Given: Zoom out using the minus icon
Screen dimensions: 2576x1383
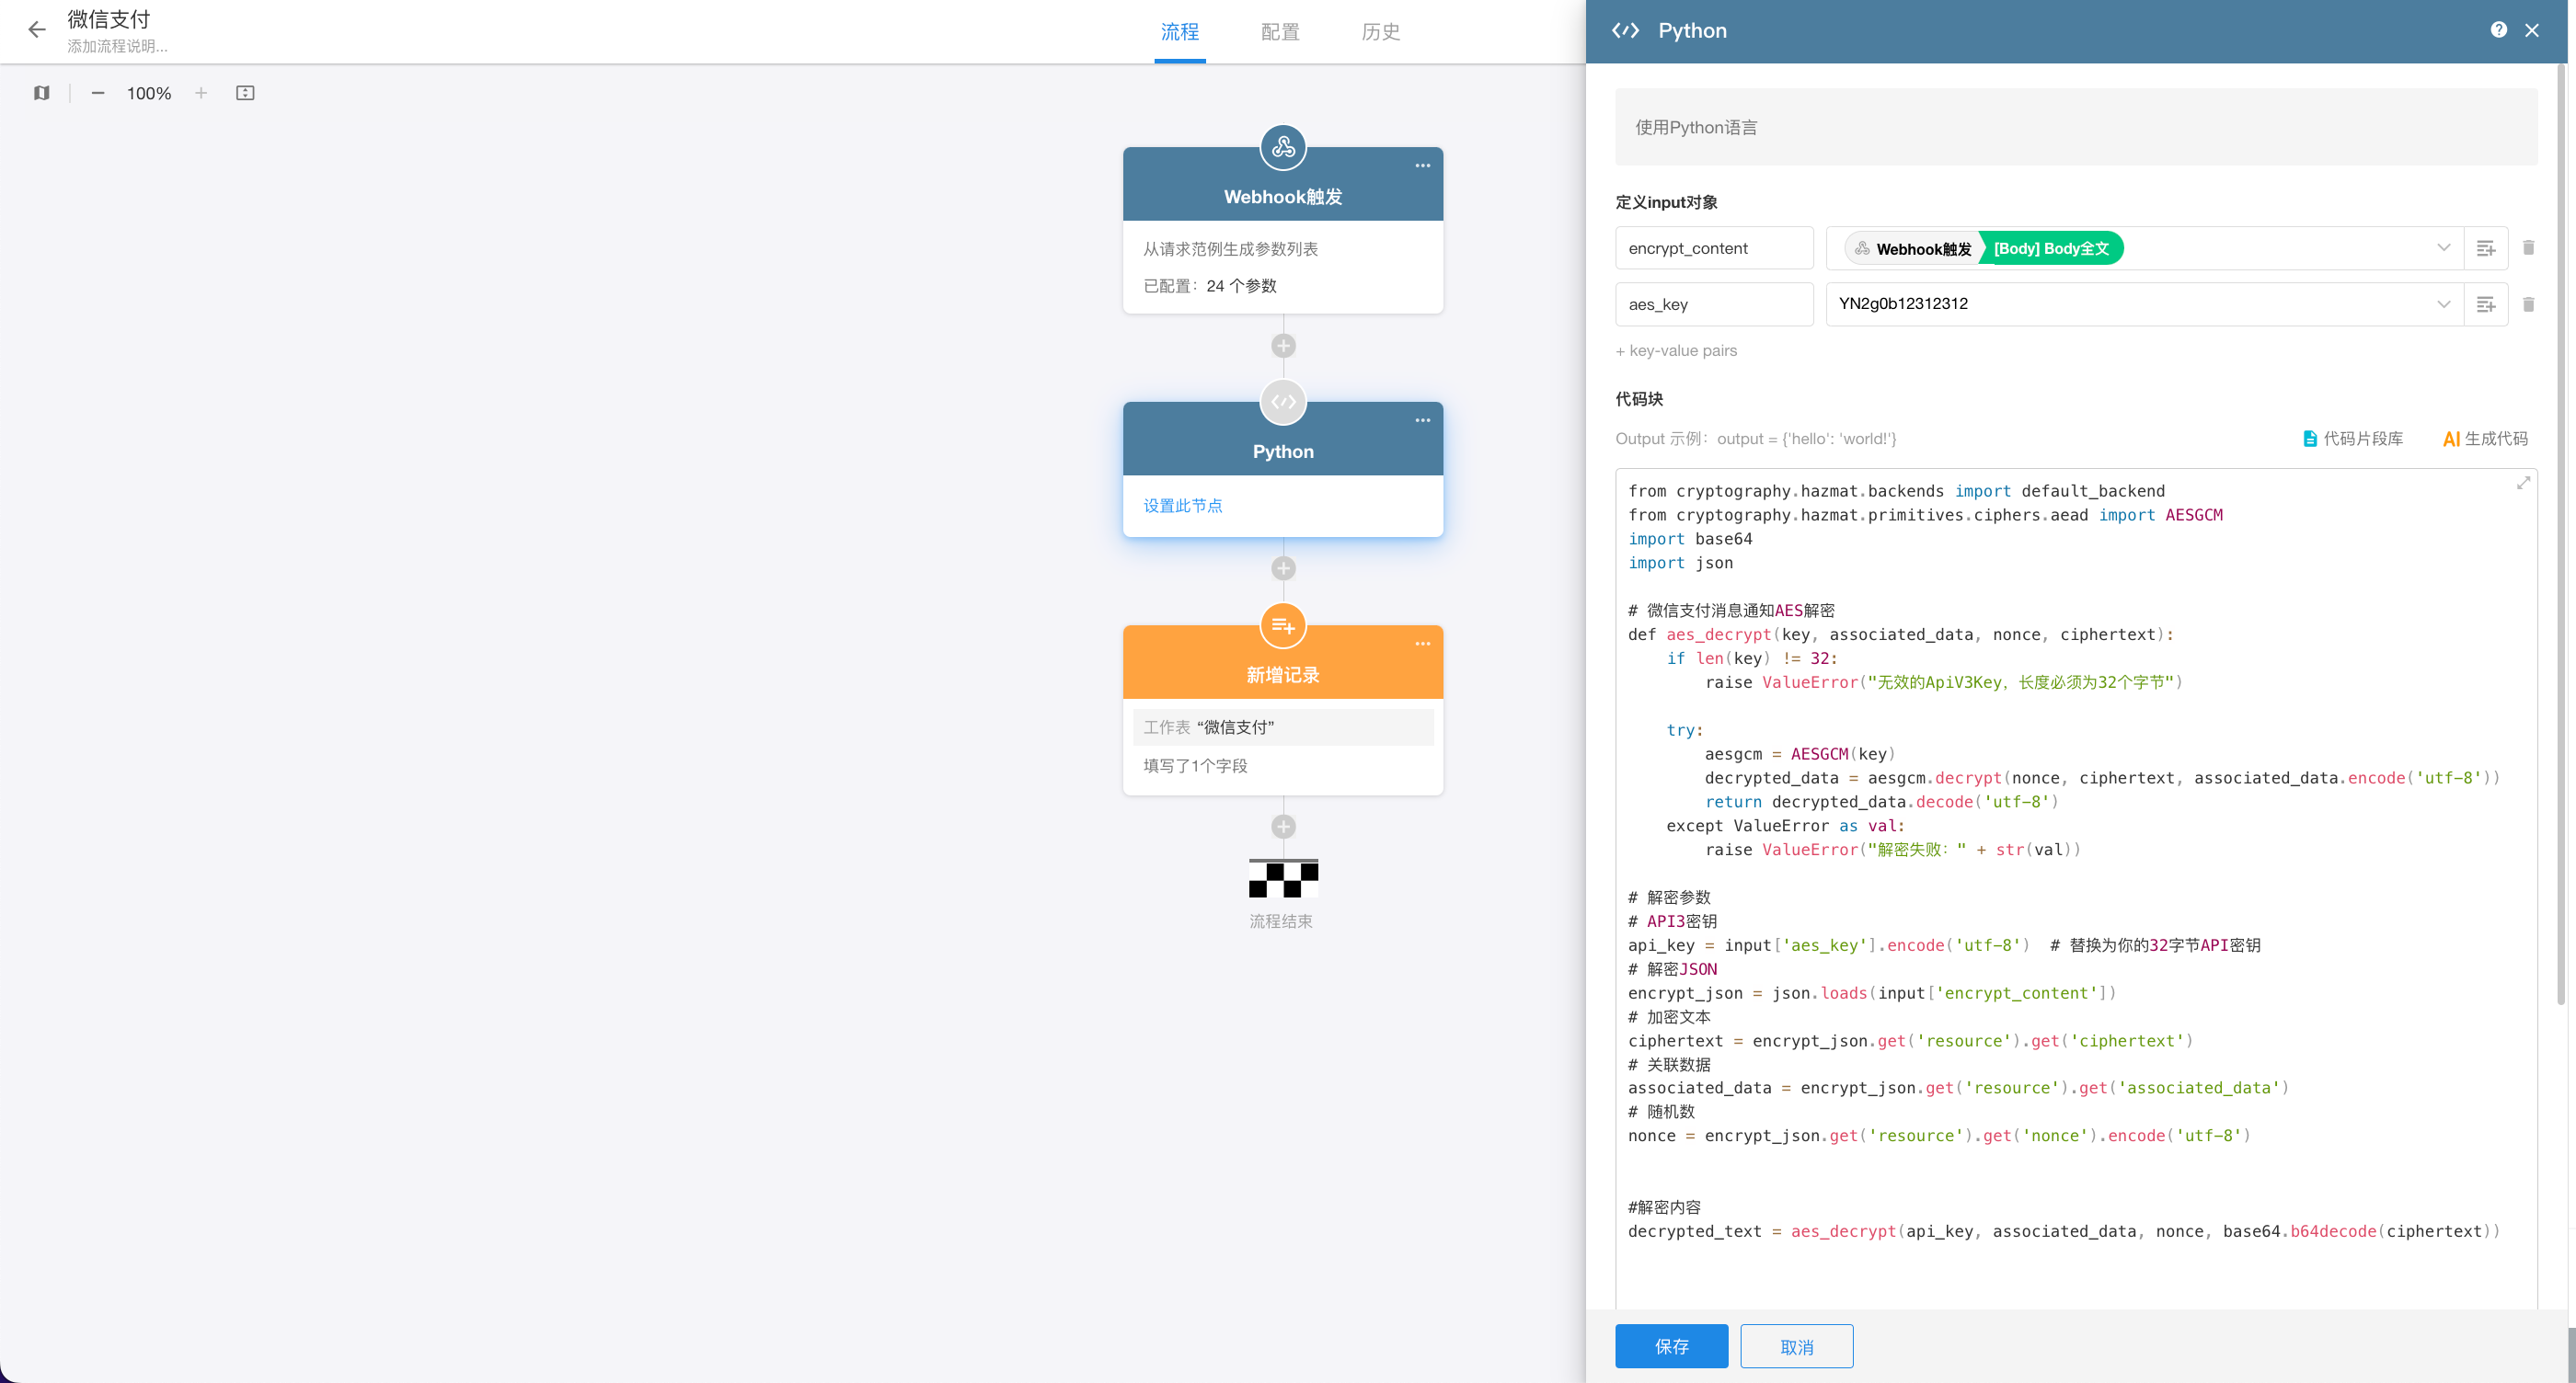Looking at the screenshot, I should (x=98, y=93).
